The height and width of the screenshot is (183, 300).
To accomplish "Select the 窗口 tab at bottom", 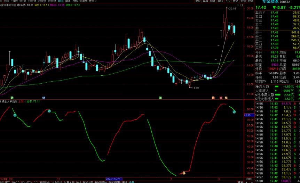I will [8, 182].
